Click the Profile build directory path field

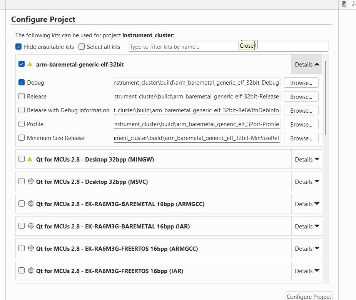(197, 124)
